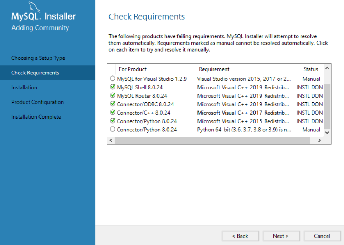The image size is (344, 245).
Task: Select the MySQL Router 8.0.24 row text
Action: [x=142, y=96]
